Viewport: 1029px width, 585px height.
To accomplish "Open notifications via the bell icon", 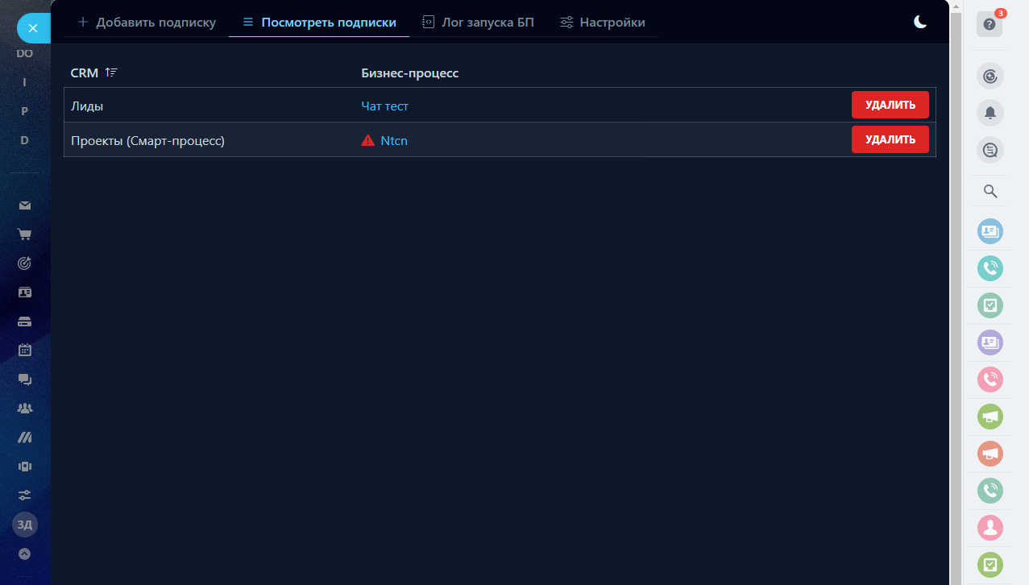I will point(990,113).
